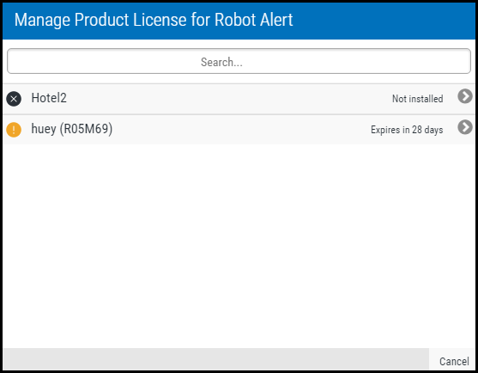Screen dimensions: 478x373
Task: Click the Not installed status text
Action: (417, 99)
